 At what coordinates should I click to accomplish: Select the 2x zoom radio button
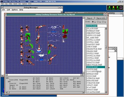point(98,22)
